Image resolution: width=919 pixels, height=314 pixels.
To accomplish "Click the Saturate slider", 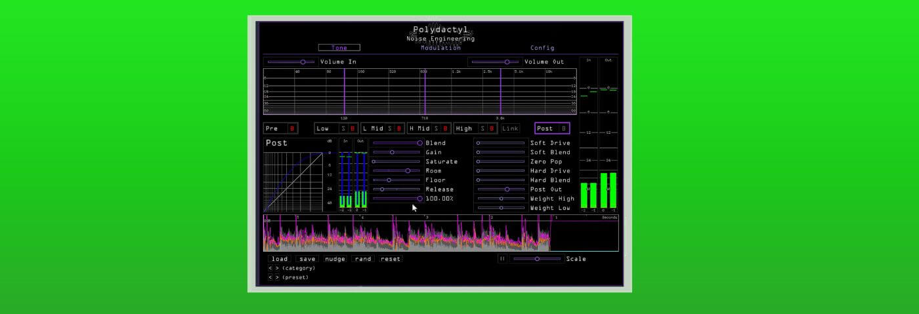I will [397, 161].
